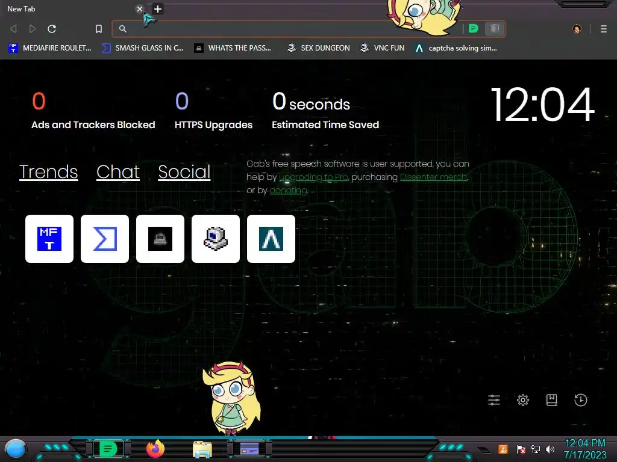
Task: Open the browser hamburger menu
Action: pos(604,29)
